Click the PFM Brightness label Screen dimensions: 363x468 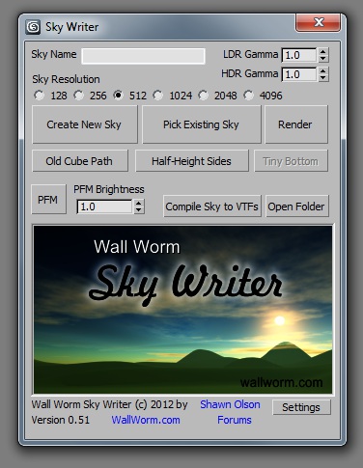coord(109,189)
